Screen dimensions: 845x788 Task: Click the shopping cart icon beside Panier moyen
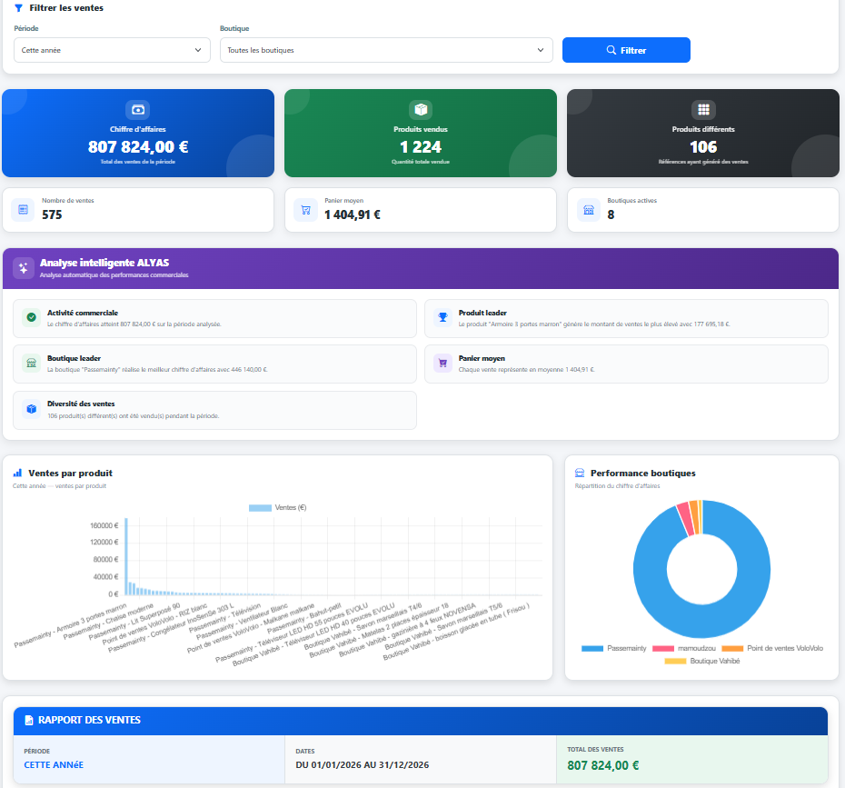[305, 210]
